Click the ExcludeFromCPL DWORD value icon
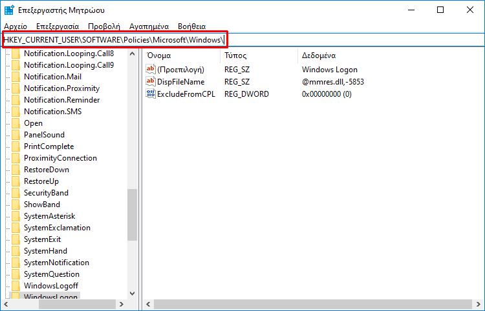The width and height of the screenshot is (485, 311). (151, 94)
